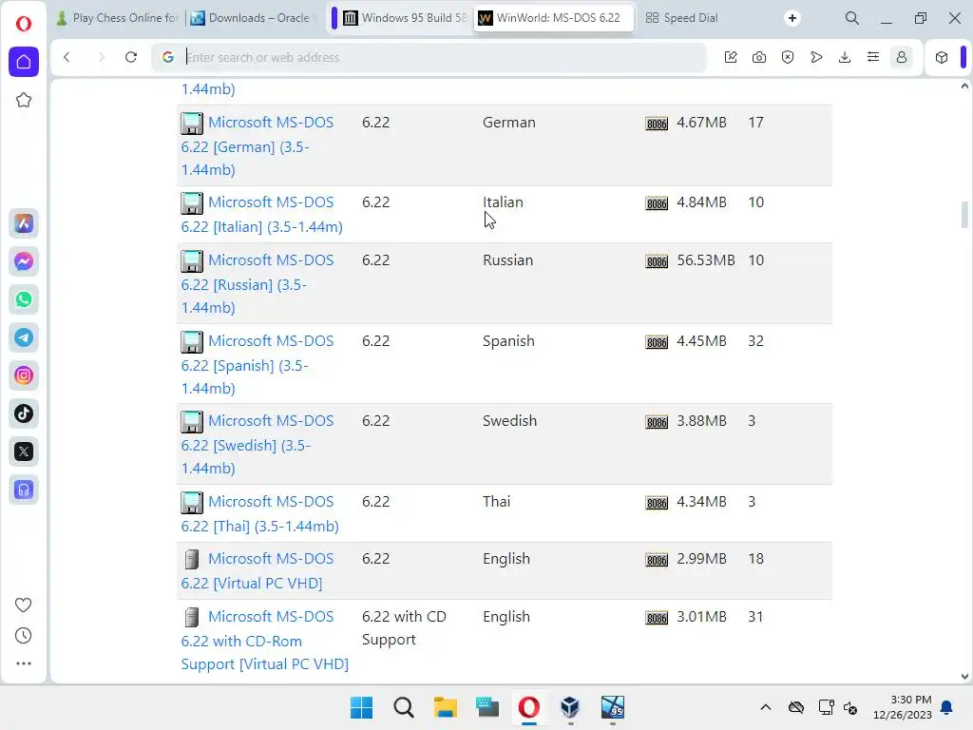Click the hard drive icon in Virtual PC VHD row
973x730 pixels.
point(192,559)
